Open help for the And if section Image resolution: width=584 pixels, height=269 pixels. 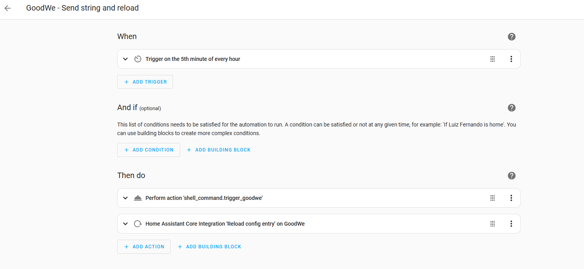(x=511, y=108)
